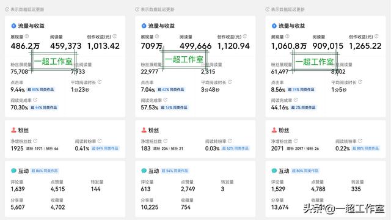This screenshot has height=220, width=391.
Task: Click the 阅读转粉率 info icon above 0.22%
Action: (360, 141)
